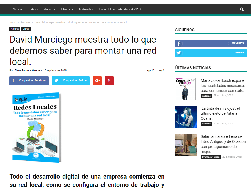Click the Google+ share icon
This screenshot has height=188, width=251.
point(97,81)
